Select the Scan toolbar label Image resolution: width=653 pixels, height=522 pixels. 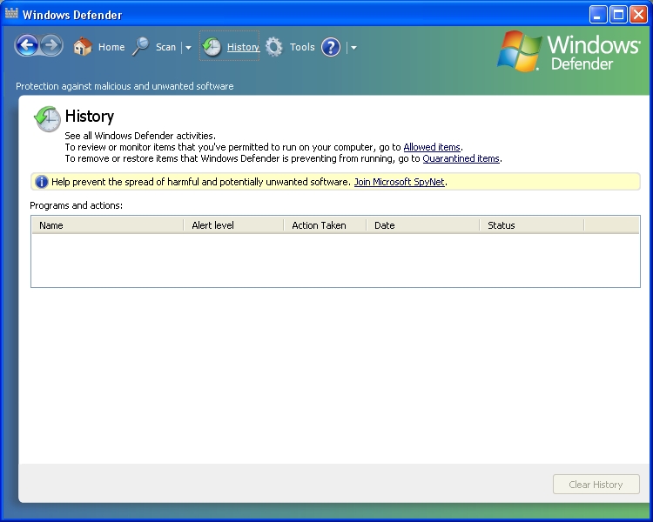[x=165, y=47]
